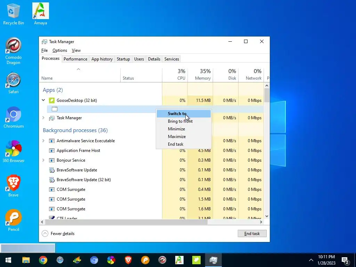Viewport: 356px width, 267px height.
Task: Open the Windows Start button
Action: tap(8, 260)
